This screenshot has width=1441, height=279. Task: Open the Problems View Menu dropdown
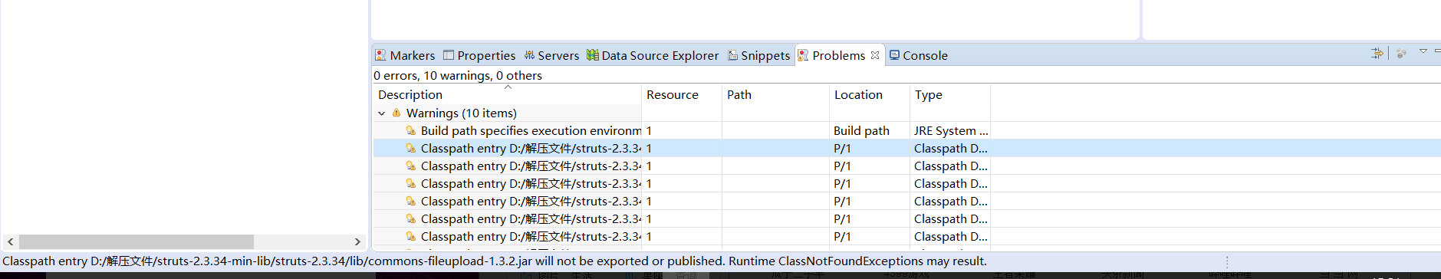1423,51
